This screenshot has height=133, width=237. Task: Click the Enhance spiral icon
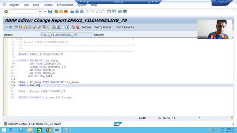pos(30,27)
